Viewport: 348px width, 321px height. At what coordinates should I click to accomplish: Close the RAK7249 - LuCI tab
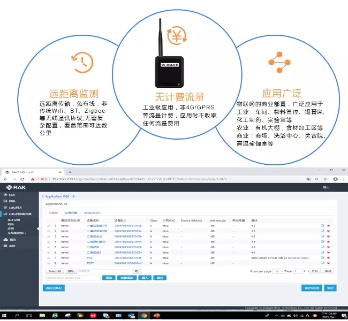click(60, 172)
